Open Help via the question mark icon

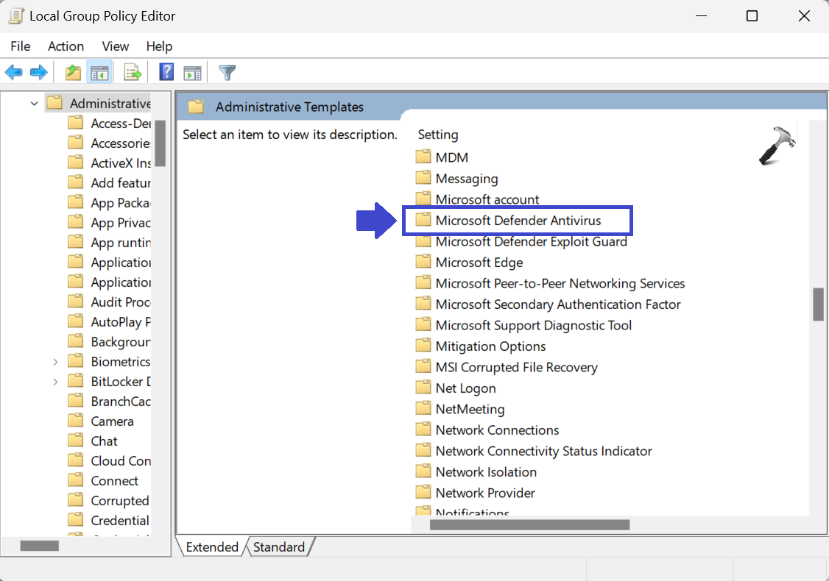166,71
